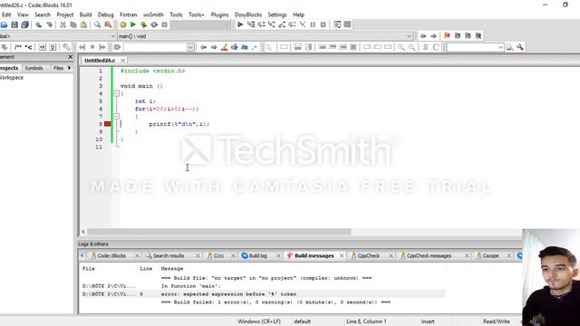Image resolution: width=580 pixels, height=326 pixels.
Task: Close the Build messages log tab
Action: click(342, 255)
